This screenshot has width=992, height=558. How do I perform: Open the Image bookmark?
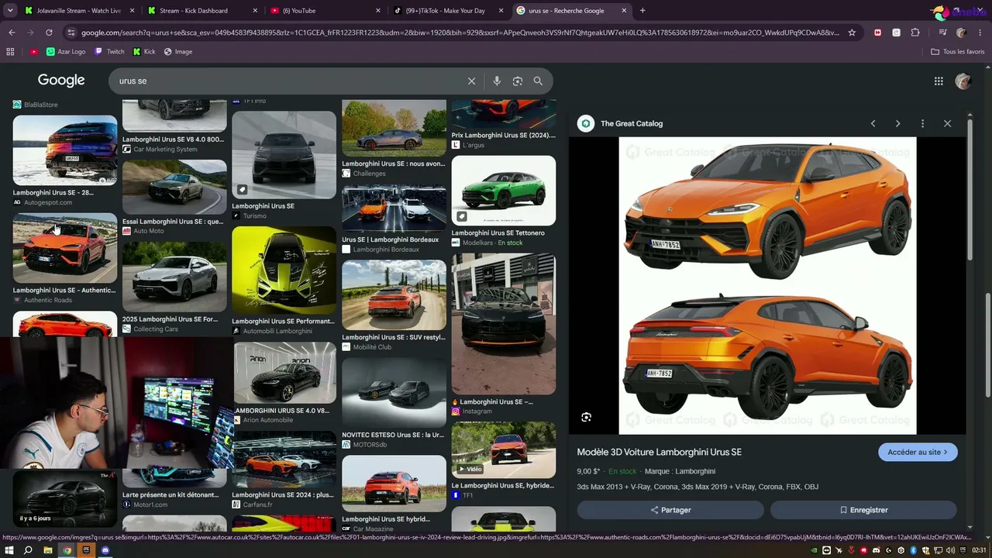point(178,51)
